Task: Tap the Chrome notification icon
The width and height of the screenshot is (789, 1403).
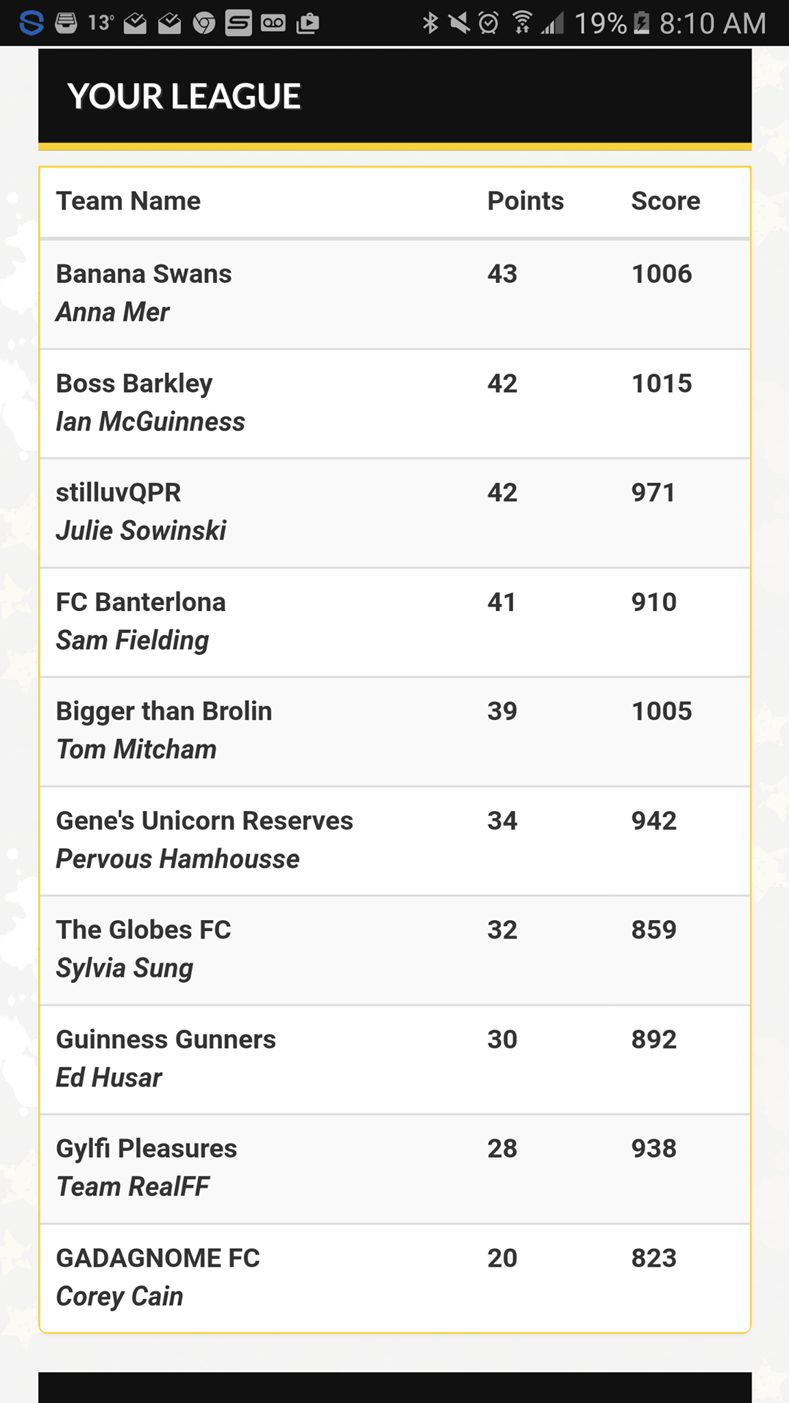Action: (204, 24)
